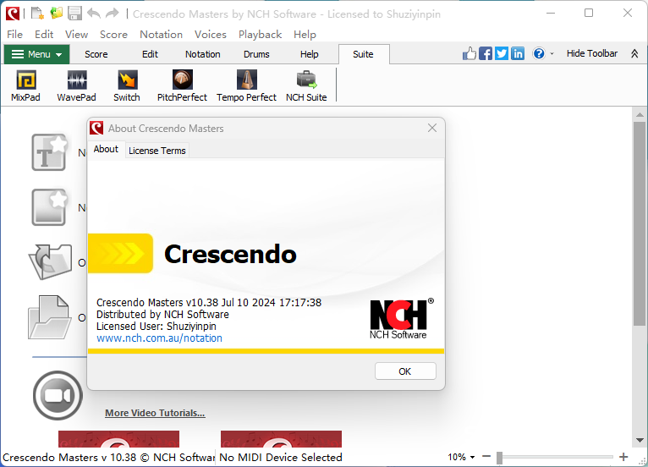Click the scrollbar up arrow

point(640,114)
